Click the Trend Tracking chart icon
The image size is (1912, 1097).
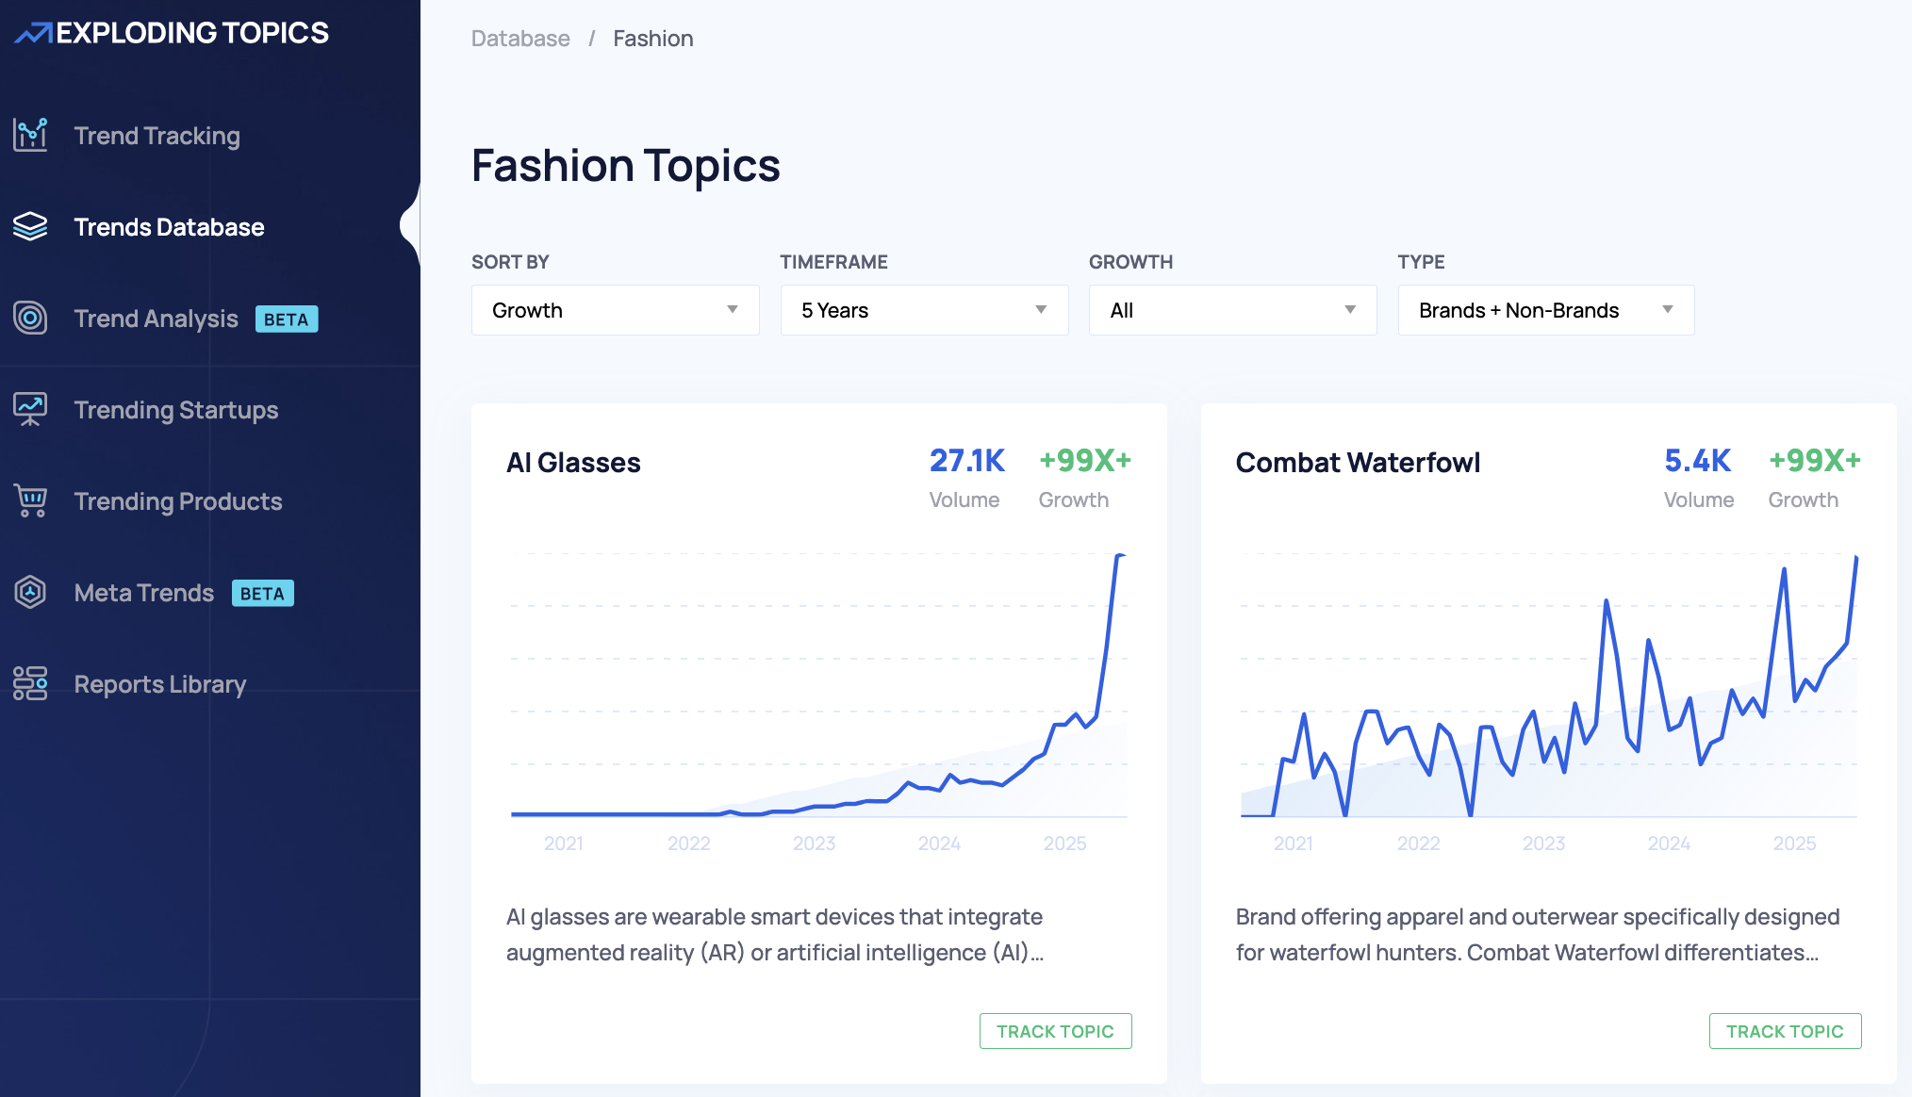[30, 135]
